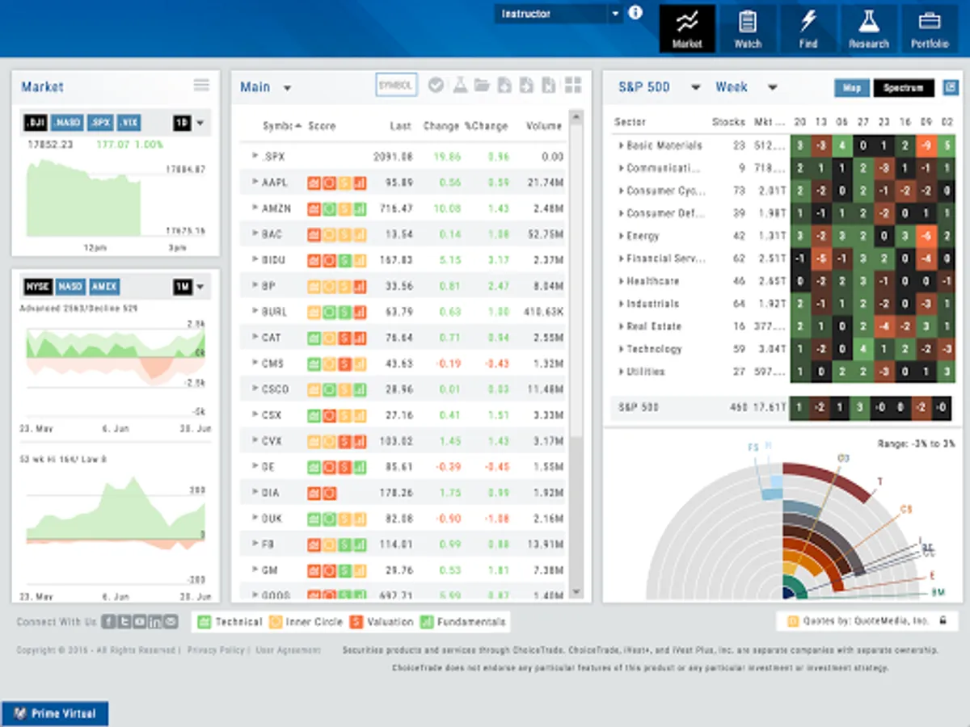This screenshot has width=970, height=727.
Task: Click the Valuation legend icon in the footer
Action: coord(356,622)
